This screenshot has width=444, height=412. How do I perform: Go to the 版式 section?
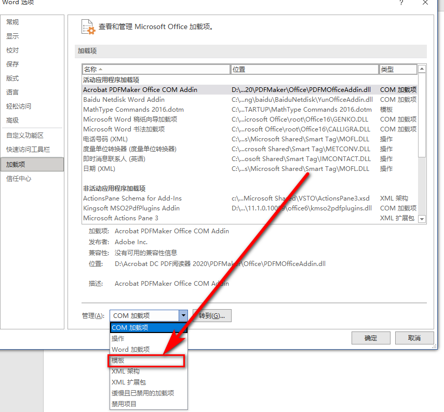click(12, 78)
